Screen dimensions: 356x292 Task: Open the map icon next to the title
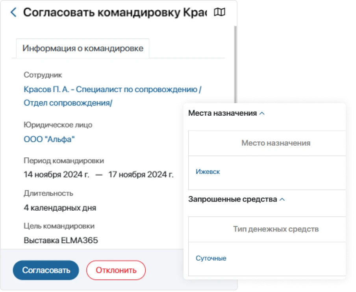[220, 12]
